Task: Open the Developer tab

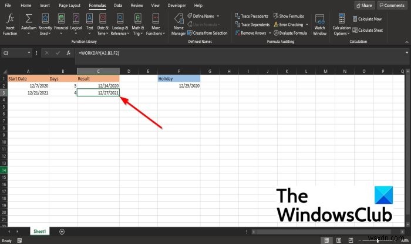Action: click(x=177, y=5)
